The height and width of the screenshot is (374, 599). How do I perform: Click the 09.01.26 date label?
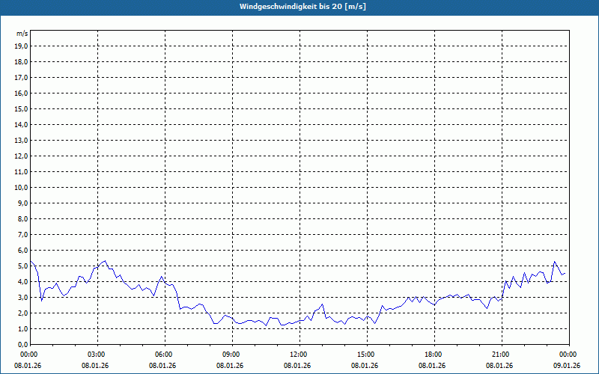click(567, 366)
